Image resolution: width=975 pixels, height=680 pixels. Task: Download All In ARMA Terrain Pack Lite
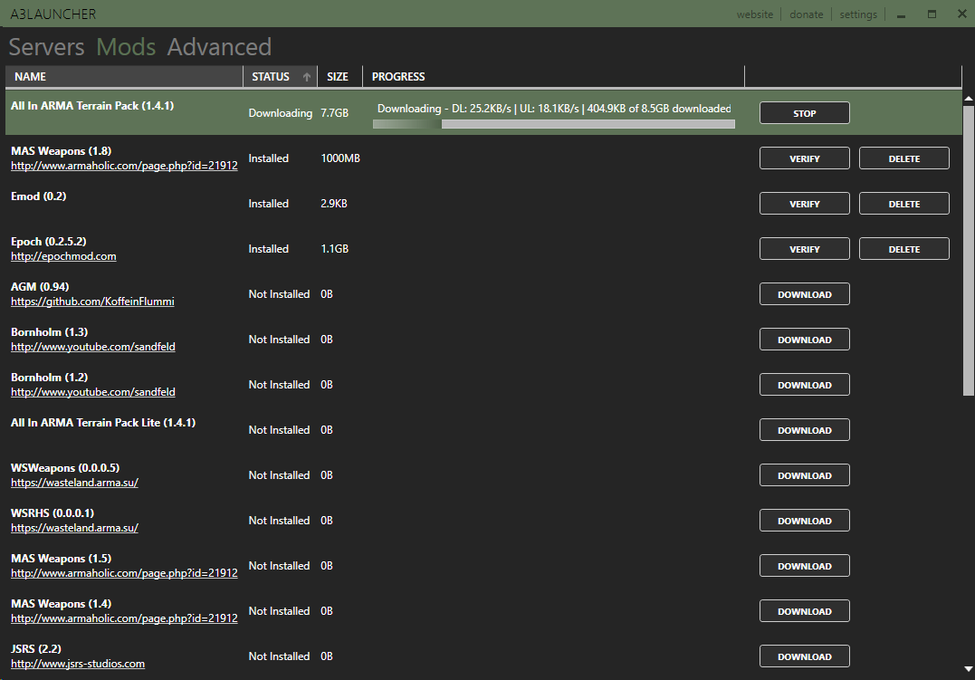point(805,430)
